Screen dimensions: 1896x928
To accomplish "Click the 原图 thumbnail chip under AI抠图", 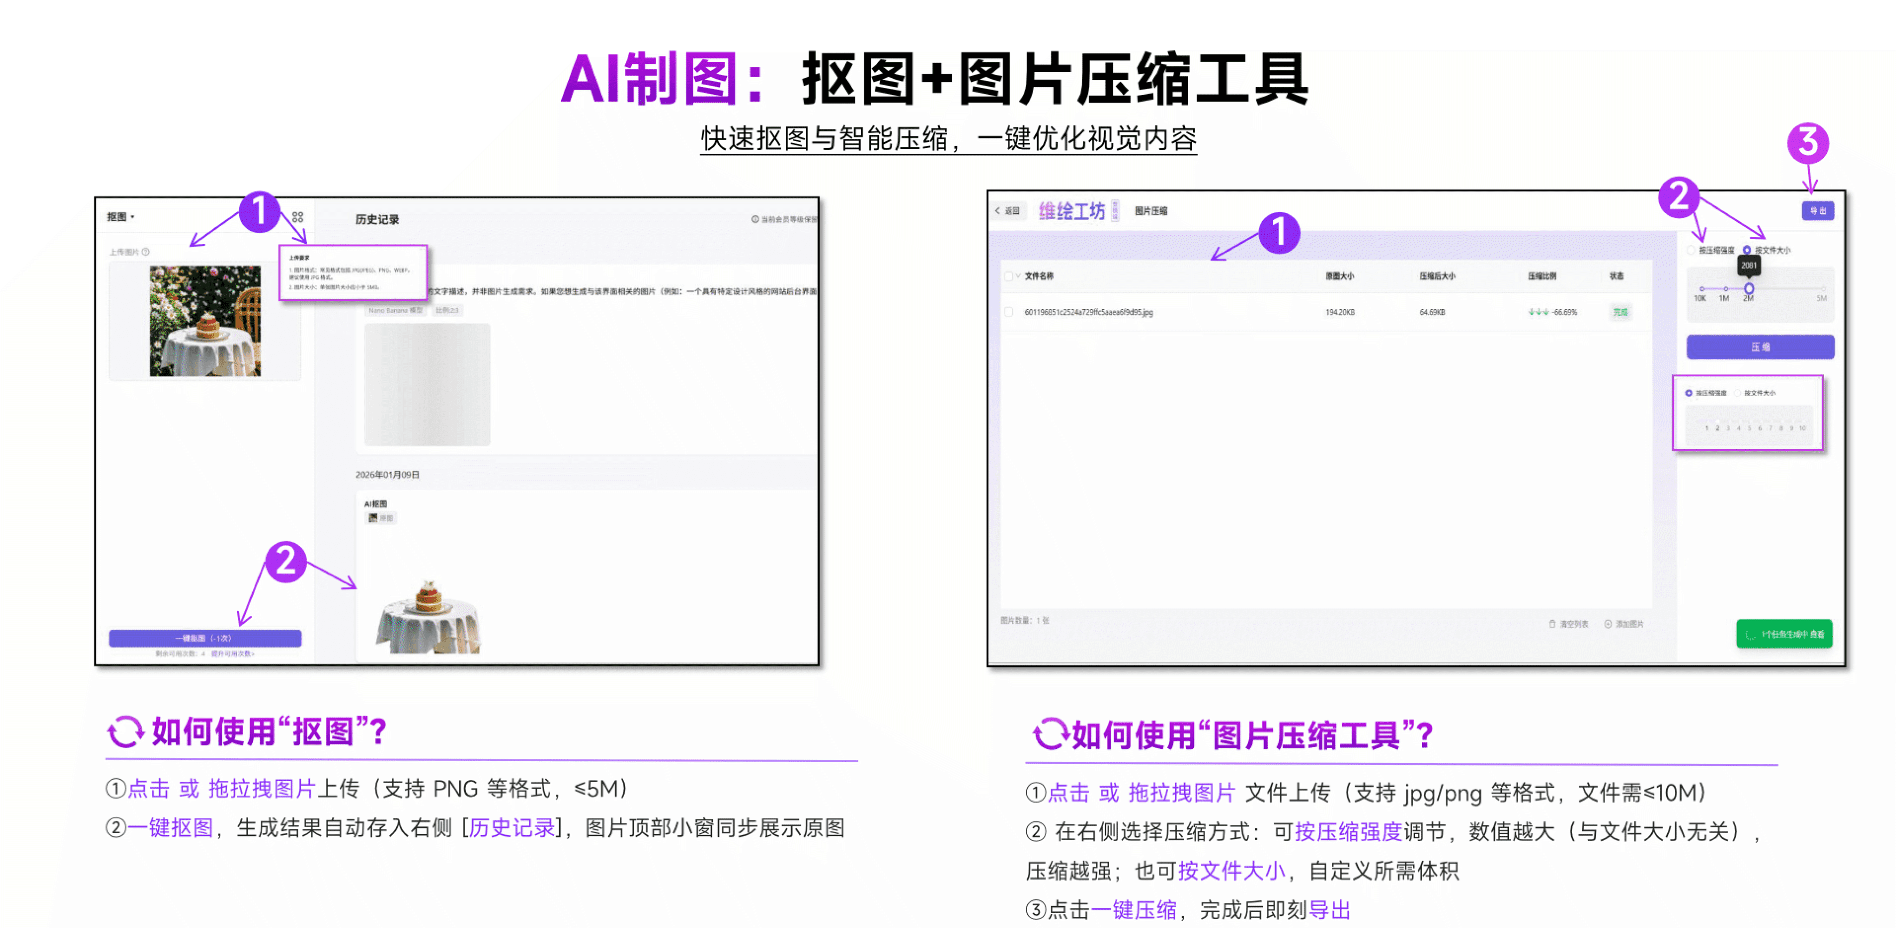I will point(381,518).
